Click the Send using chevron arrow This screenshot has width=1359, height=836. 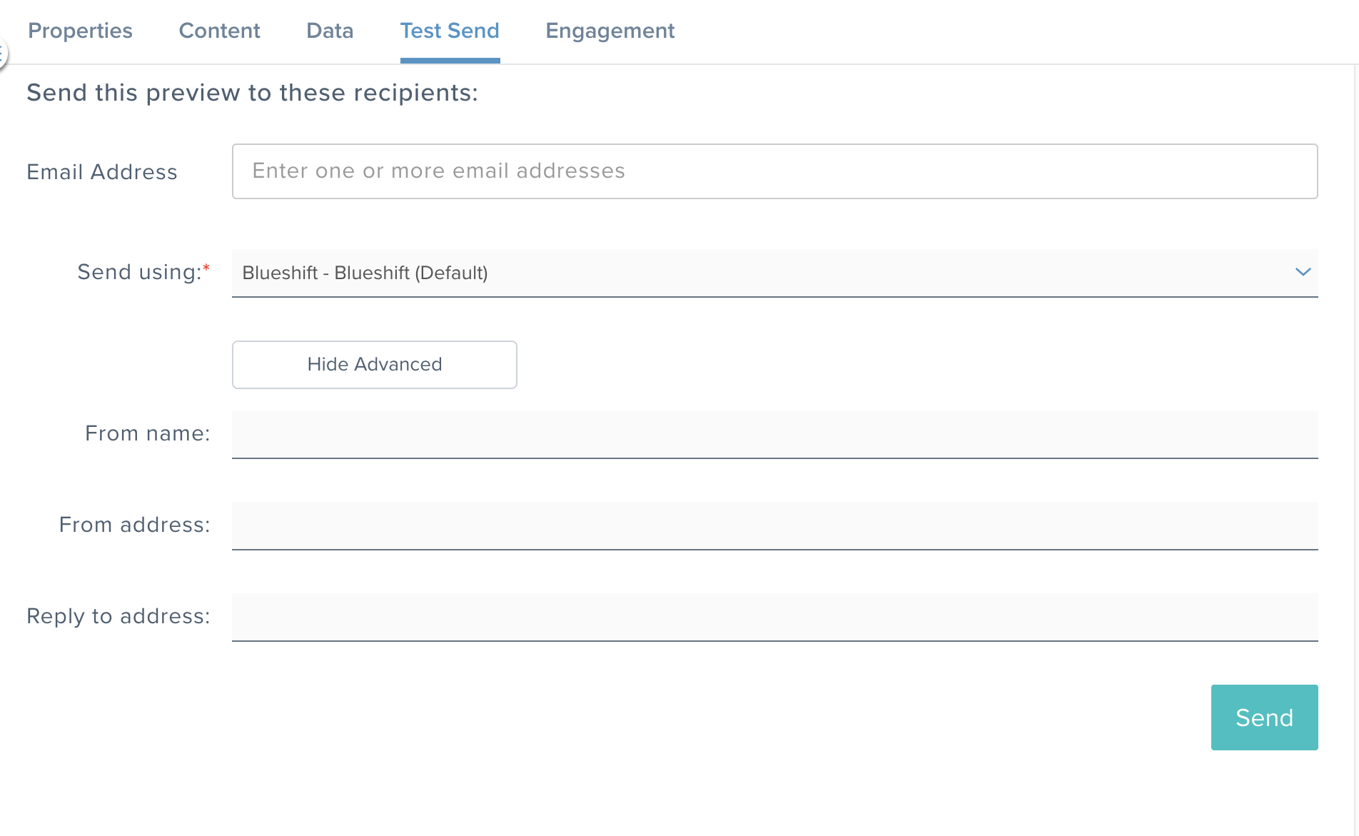1303,272
